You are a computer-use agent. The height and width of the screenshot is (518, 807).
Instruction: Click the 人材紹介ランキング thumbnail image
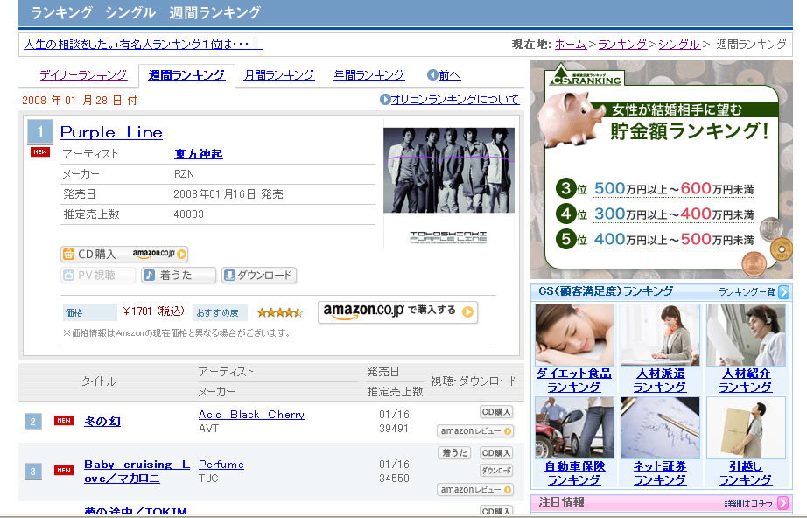747,335
